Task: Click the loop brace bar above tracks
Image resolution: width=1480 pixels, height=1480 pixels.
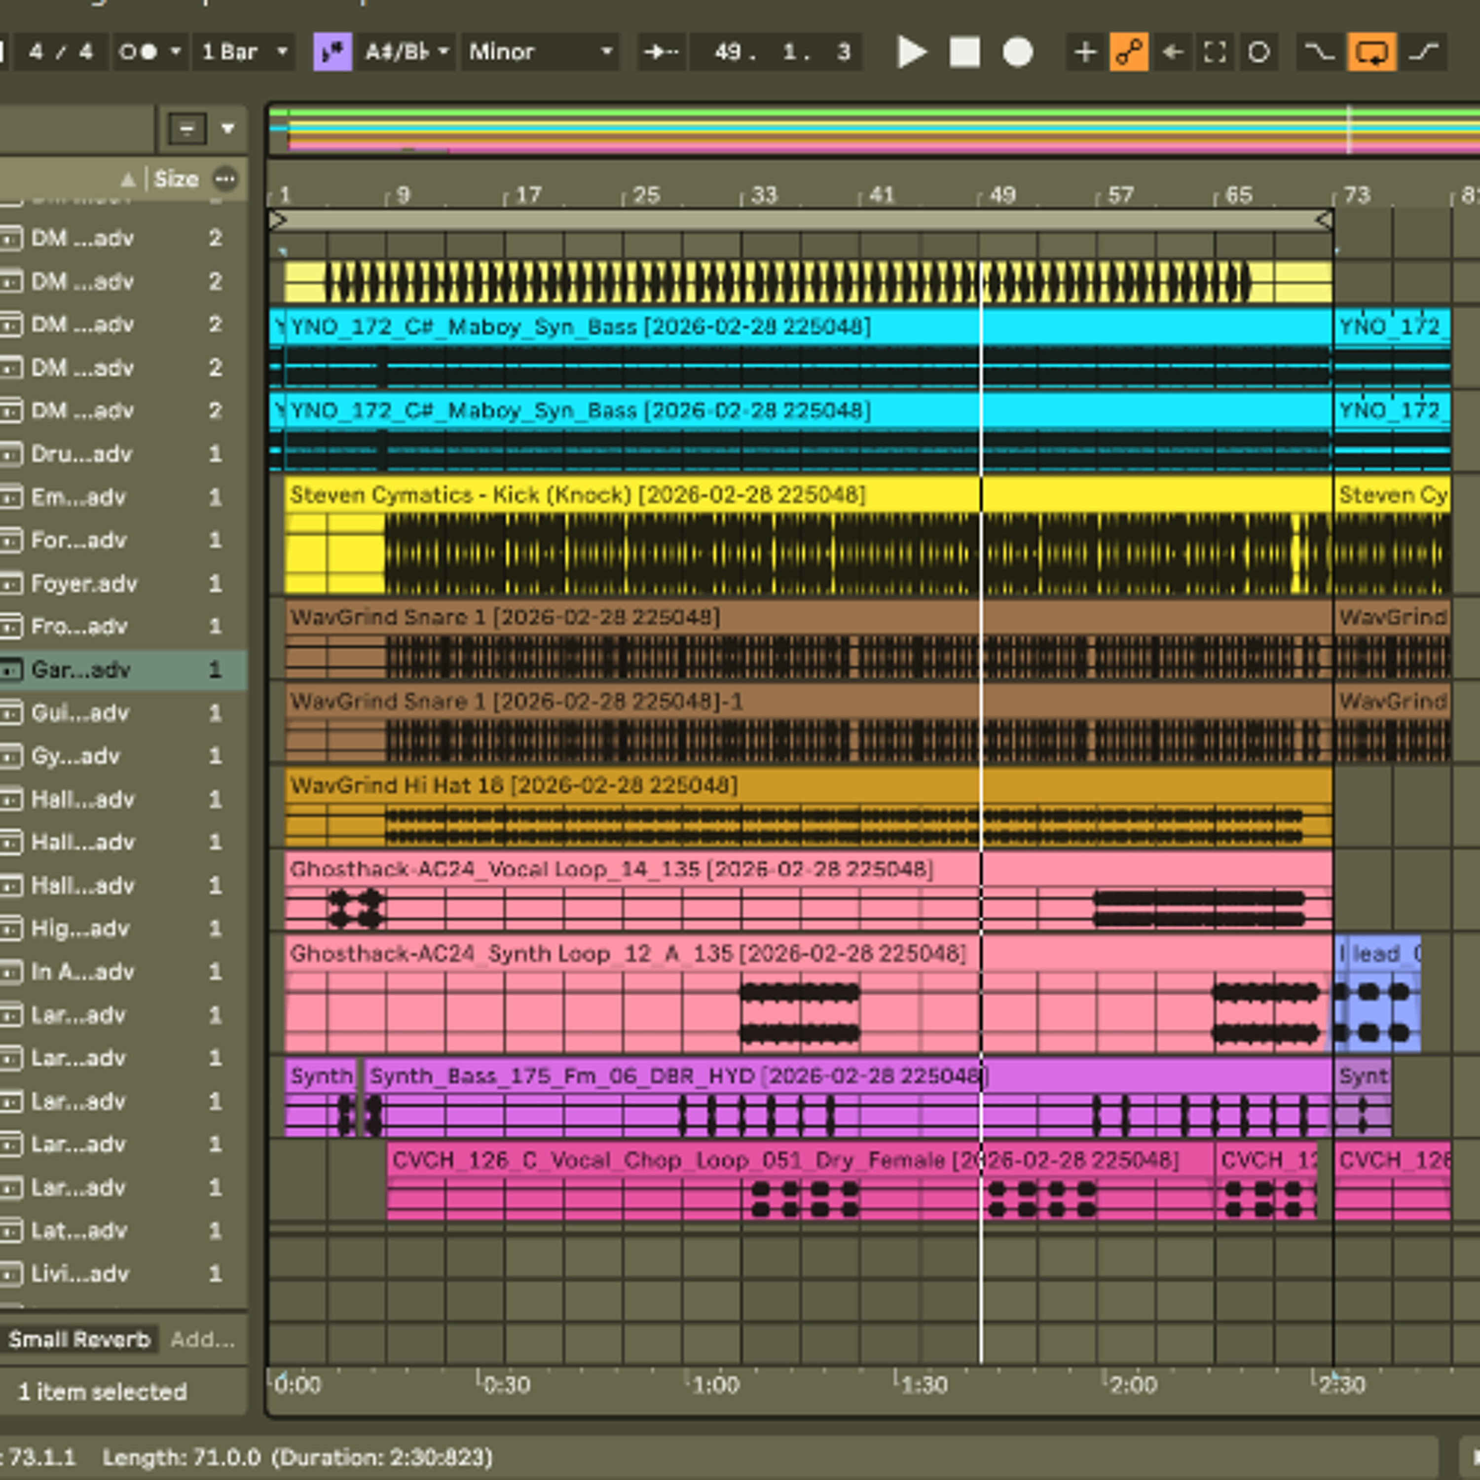Action: pyautogui.click(x=801, y=221)
